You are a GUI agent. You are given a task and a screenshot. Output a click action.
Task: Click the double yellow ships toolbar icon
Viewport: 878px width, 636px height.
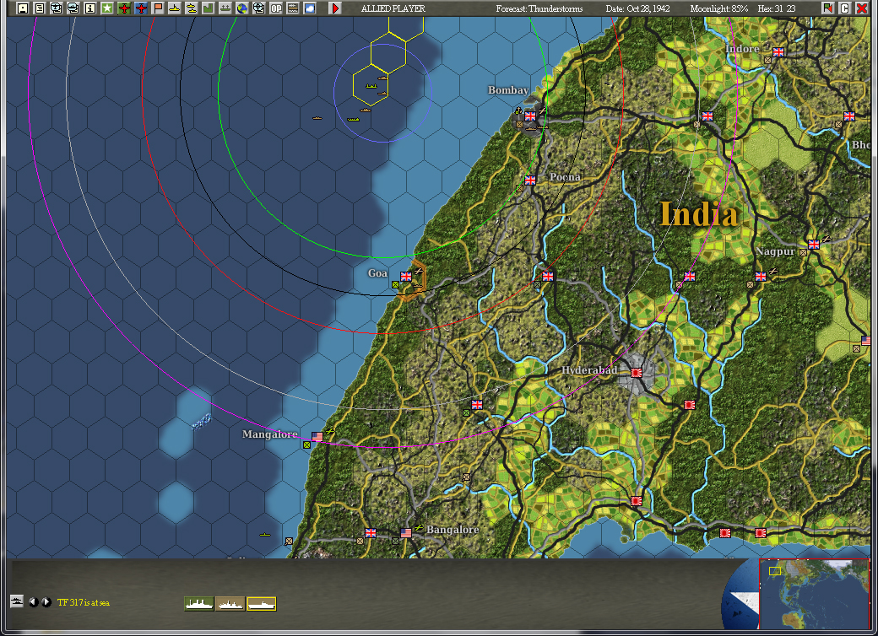coord(192,8)
